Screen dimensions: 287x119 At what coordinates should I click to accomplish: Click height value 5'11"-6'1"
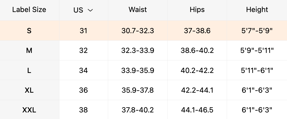tap(257, 70)
